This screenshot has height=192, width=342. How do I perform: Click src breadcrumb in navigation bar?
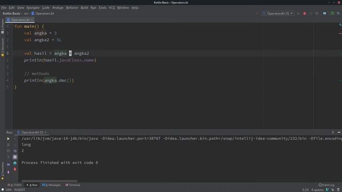[x=26, y=13]
